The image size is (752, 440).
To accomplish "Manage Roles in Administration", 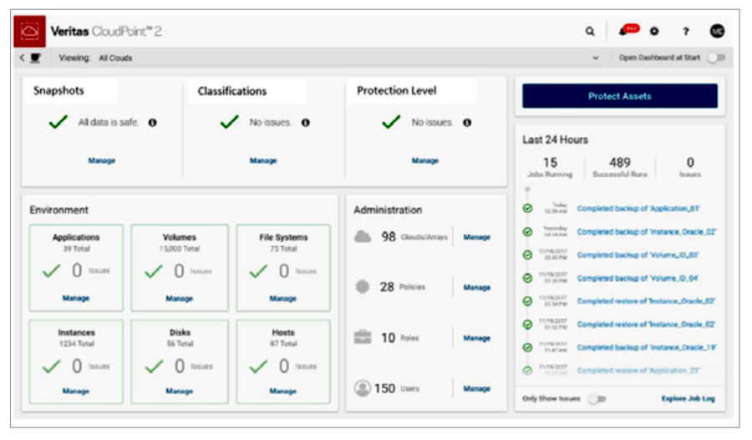I will [477, 338].
